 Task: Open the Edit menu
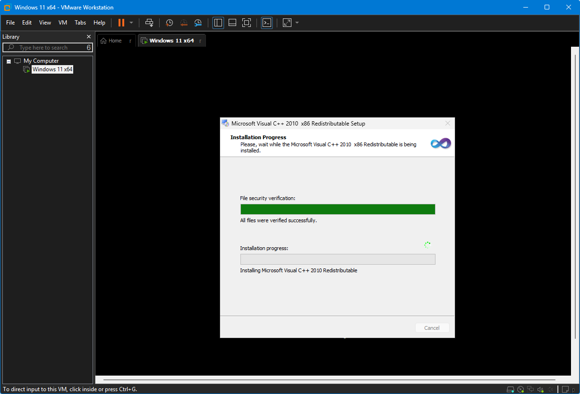27,23
